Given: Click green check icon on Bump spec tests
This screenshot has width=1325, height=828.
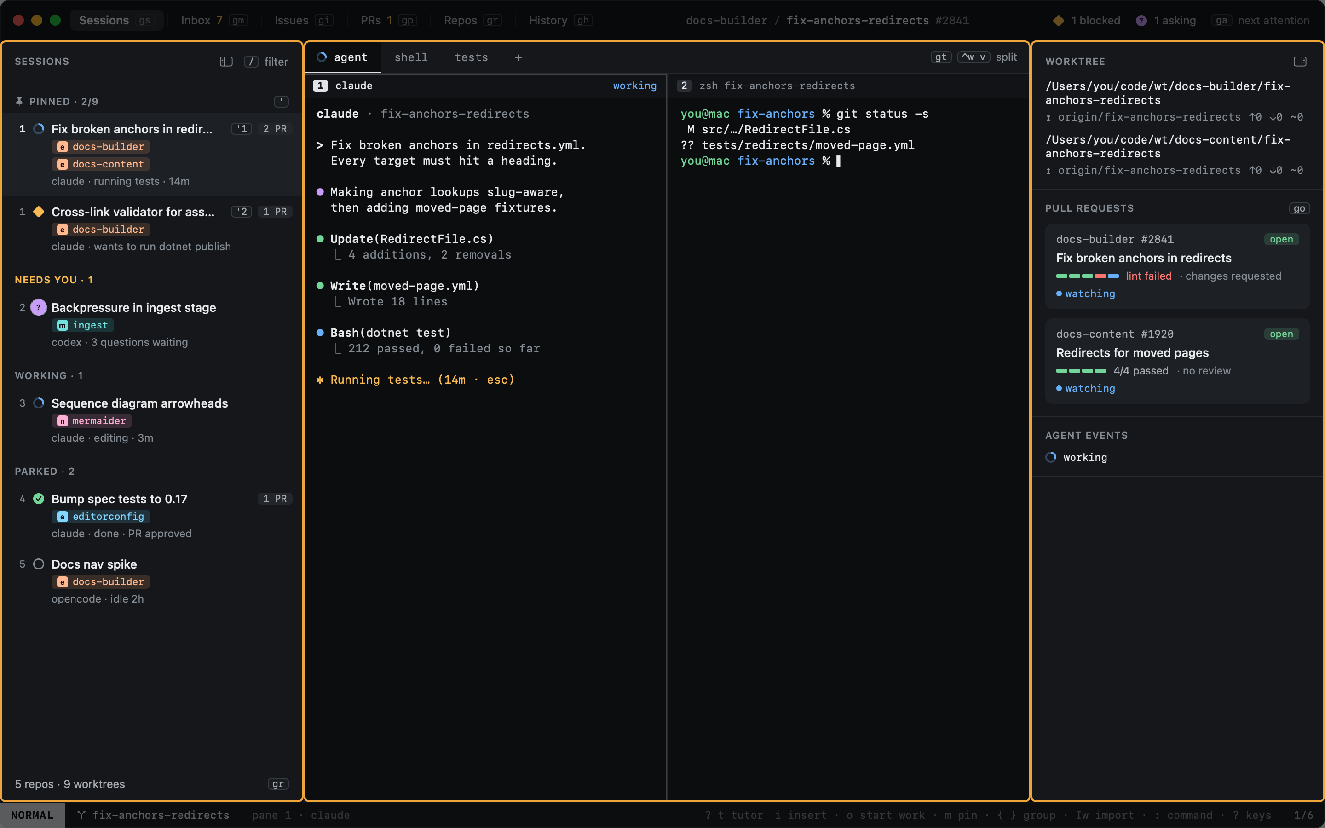Looking at the screenshot, I should point(39,498).
